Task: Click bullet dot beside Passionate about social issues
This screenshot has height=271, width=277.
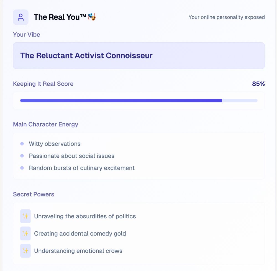Action: [22, 156]
